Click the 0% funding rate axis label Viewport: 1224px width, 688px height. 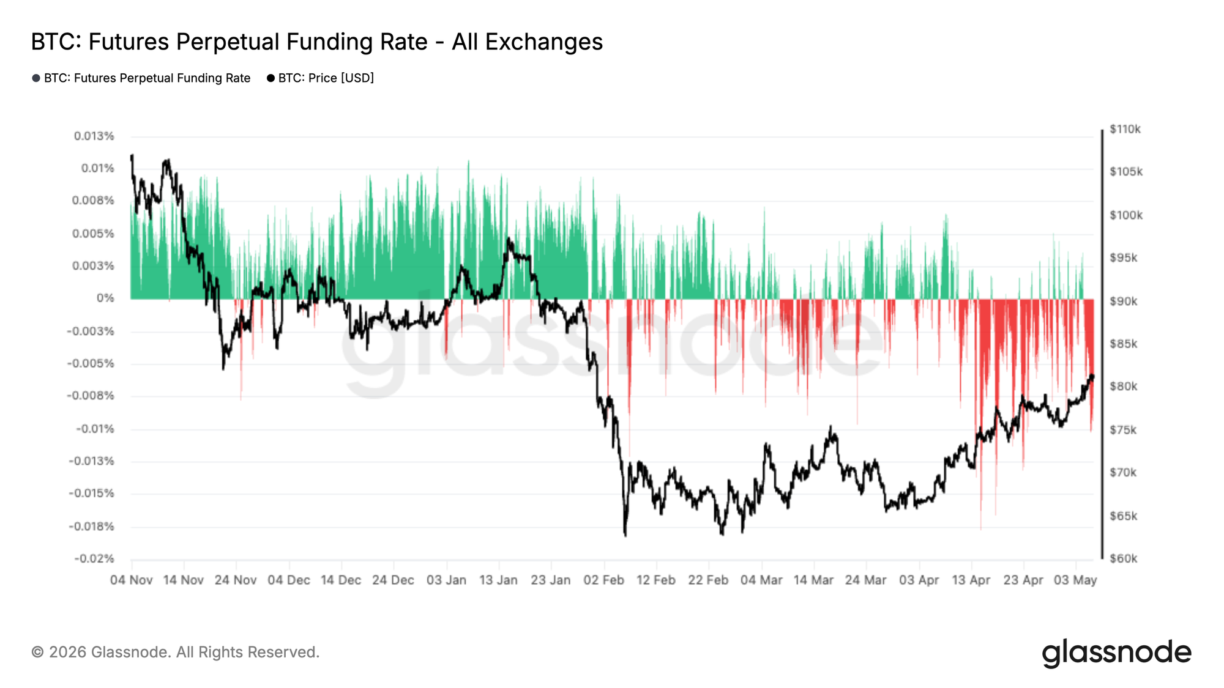(105, 298)
